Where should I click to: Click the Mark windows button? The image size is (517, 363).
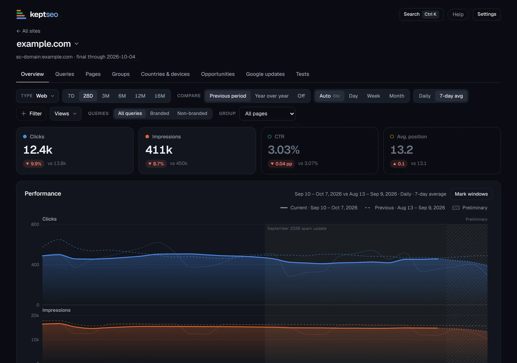coord(471,194)
